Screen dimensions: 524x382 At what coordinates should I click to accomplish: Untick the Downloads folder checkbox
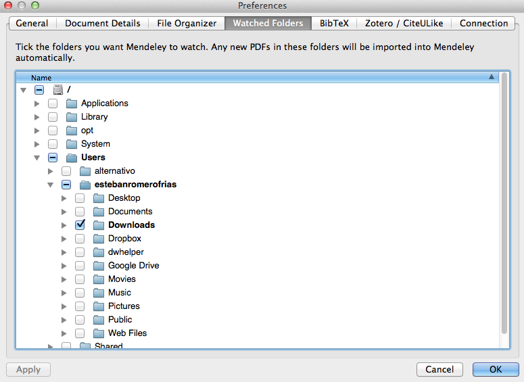click(80, 225)
